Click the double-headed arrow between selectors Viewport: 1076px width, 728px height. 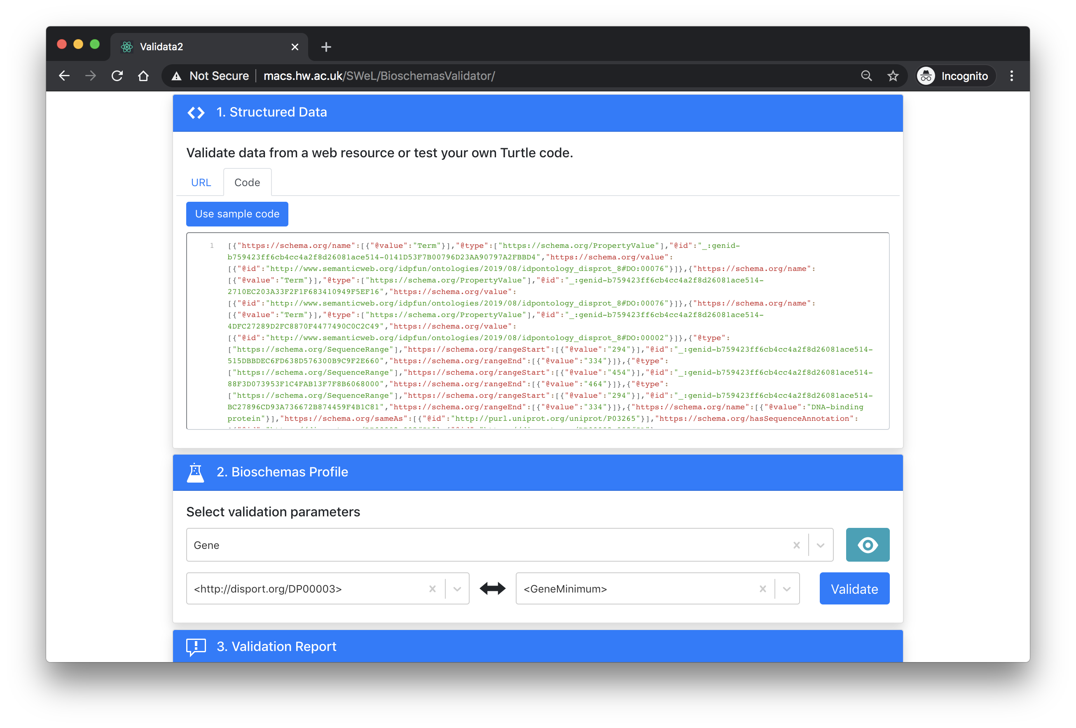click(x=492, y=589)
